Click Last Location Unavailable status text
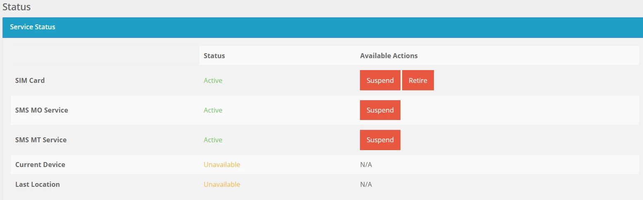 point(222,184)
